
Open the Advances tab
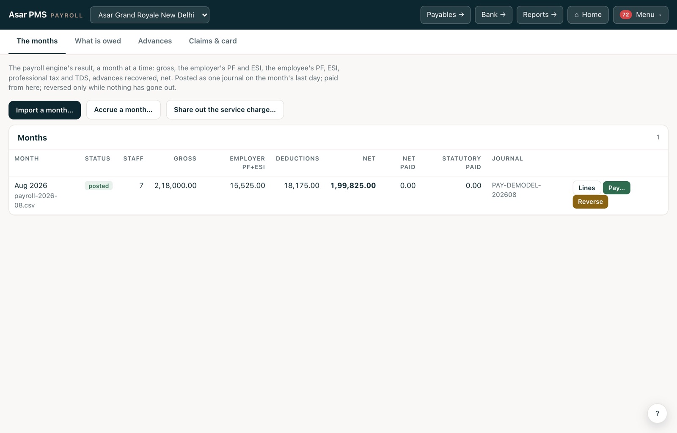tap(155, 41)
